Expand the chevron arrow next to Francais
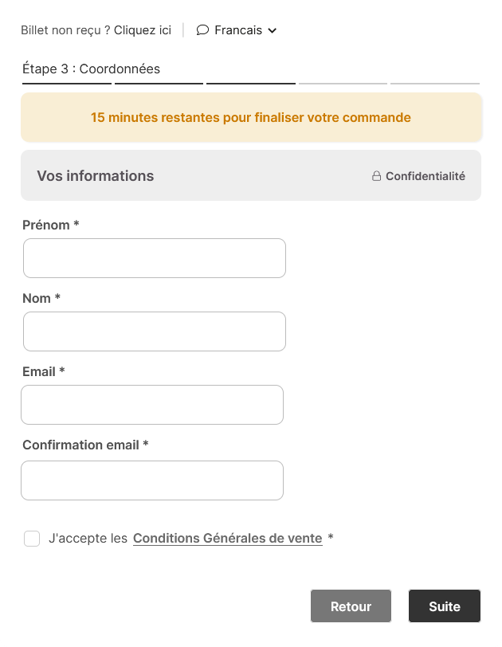The width and height of the screenshot is (502, 647). pyautogui.click(x=273, y=31)
